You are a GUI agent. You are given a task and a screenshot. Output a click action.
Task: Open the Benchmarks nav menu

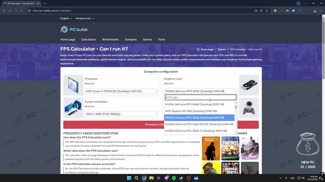(x=110, y=39)
